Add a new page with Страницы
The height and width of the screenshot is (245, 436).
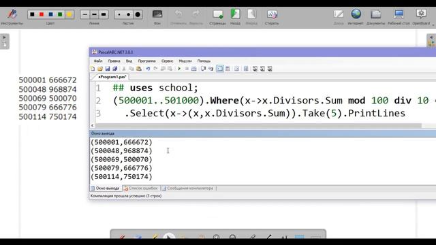click(217, 16)
